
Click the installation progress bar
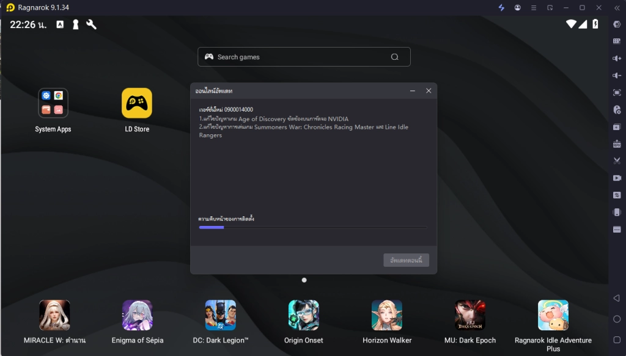312,227
